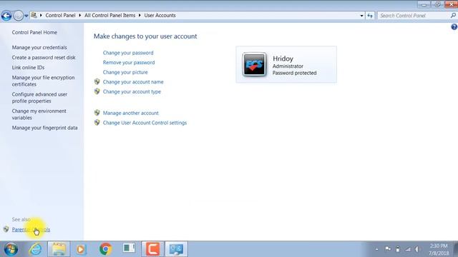Click the Password protected status text
The image size is (458, 257).
coord(294,73)
